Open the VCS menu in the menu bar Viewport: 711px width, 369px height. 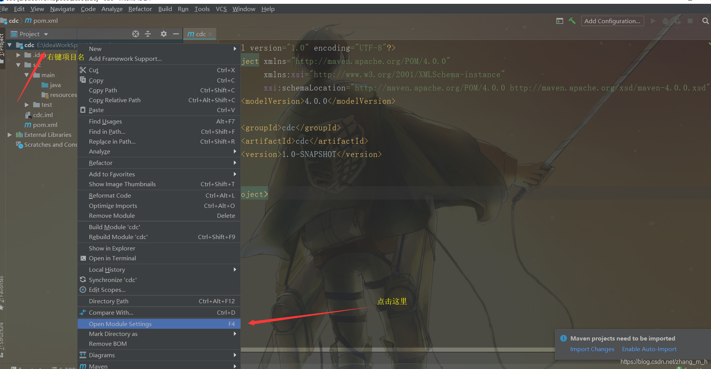tap(221, 9)
